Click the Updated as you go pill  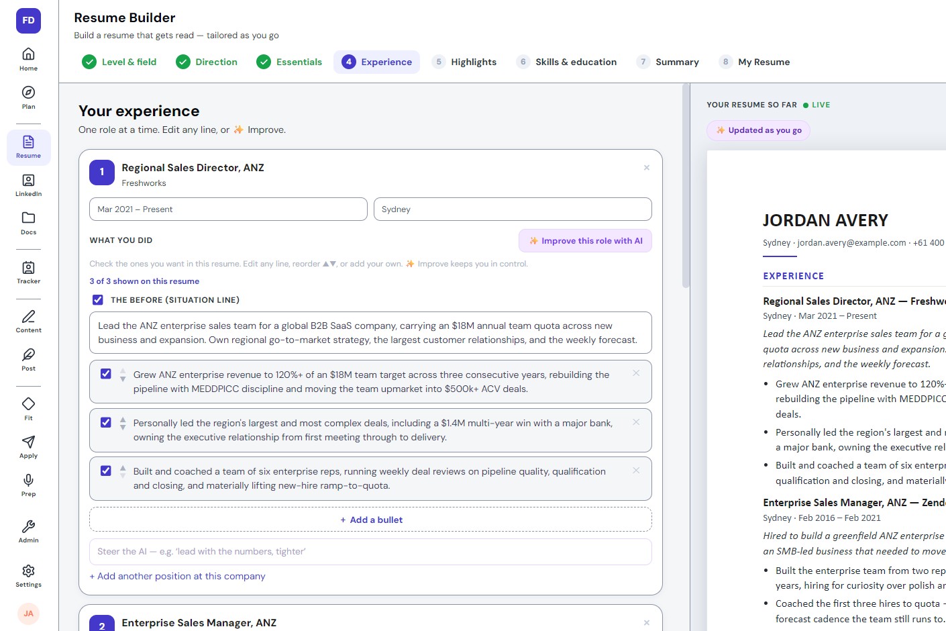(x=758, y=130)
